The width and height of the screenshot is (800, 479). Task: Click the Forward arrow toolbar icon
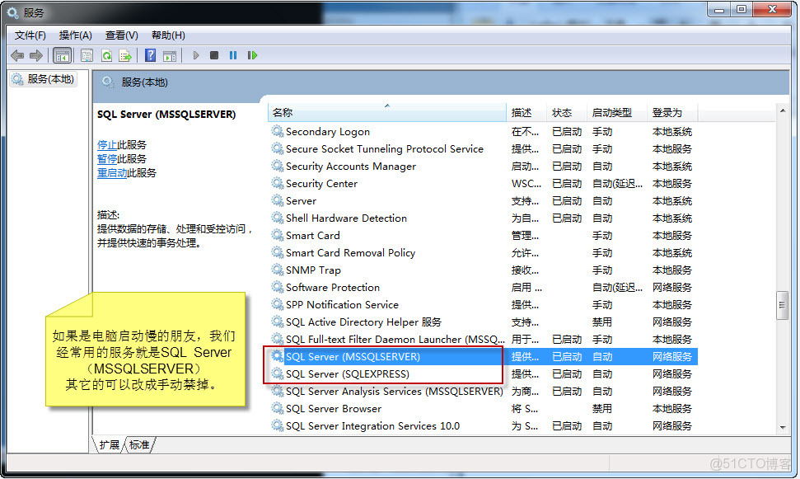tap(35, 55)
